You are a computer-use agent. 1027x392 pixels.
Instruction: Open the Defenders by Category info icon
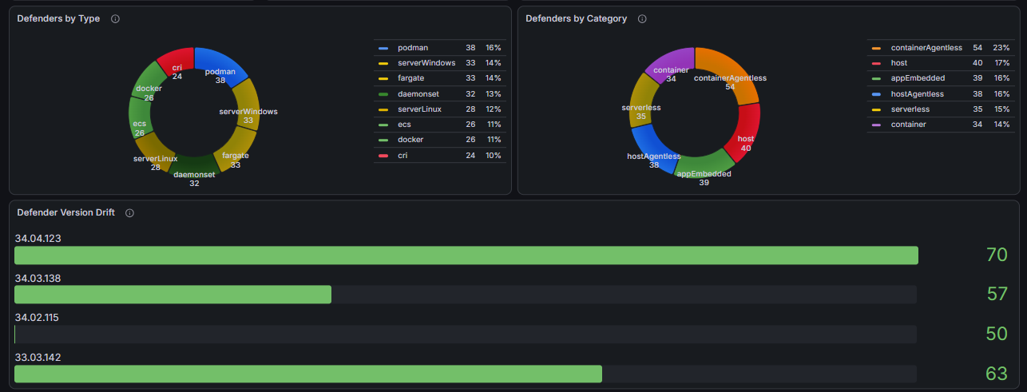(x=642, y=18)
